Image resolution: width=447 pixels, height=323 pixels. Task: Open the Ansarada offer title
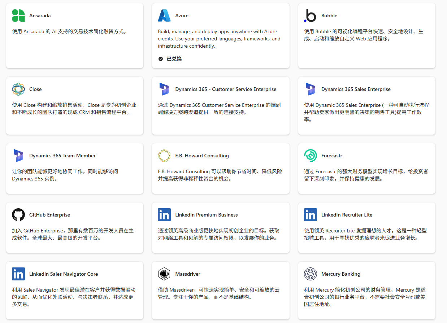point(40,16)
